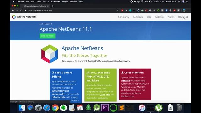
Task: Open the Participate navigation link
Action: pos(138,17)
